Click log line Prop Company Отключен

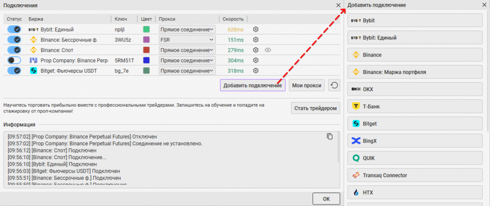pyautogui.click(x=82, y=136)
